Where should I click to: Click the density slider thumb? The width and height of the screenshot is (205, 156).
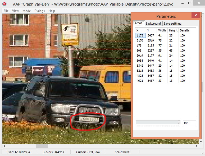coord(179,122)
